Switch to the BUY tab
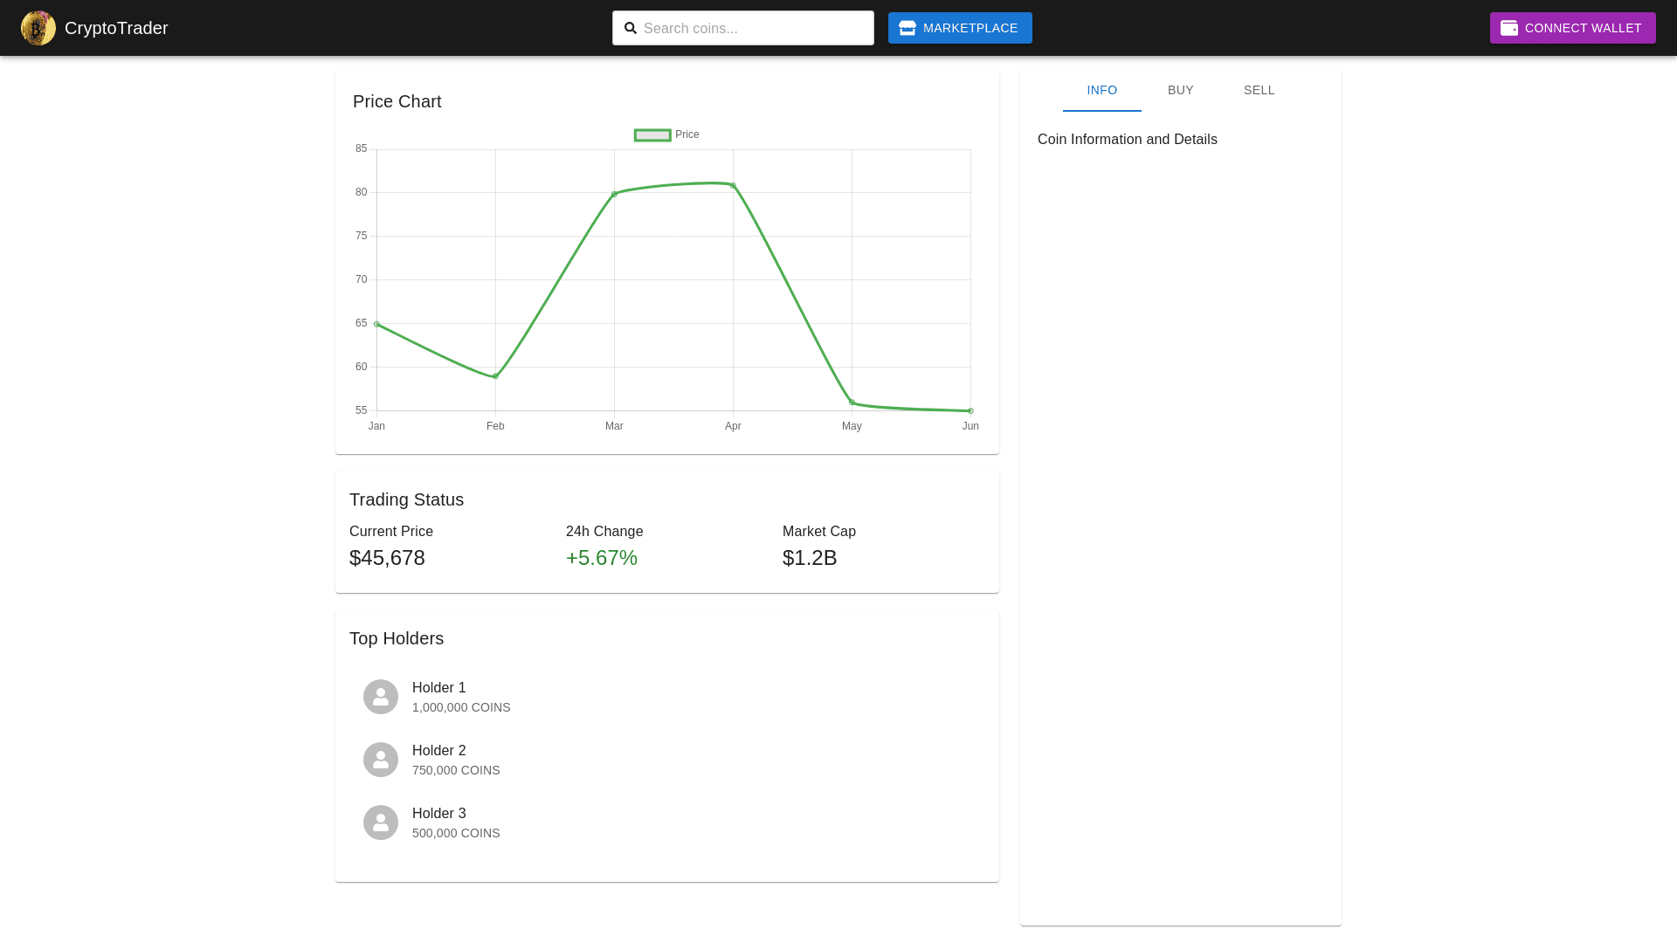 click(1180, 91)
